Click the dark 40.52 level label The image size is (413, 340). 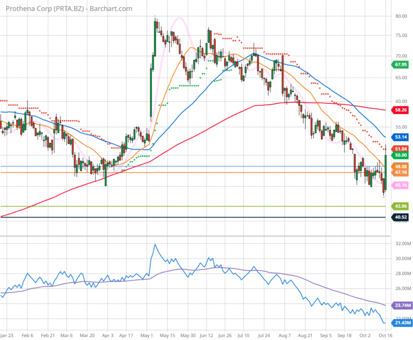click(400, 217)
